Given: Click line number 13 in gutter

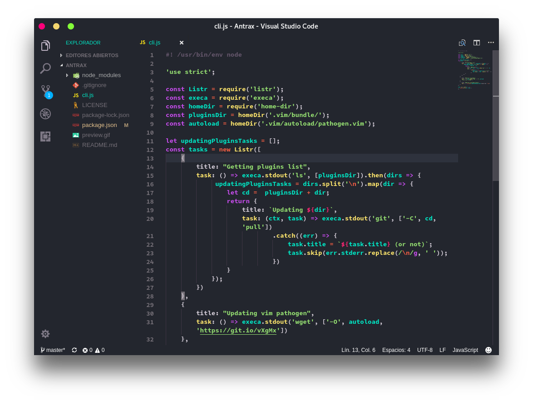Looking at the screenshot, I should 150,159.
